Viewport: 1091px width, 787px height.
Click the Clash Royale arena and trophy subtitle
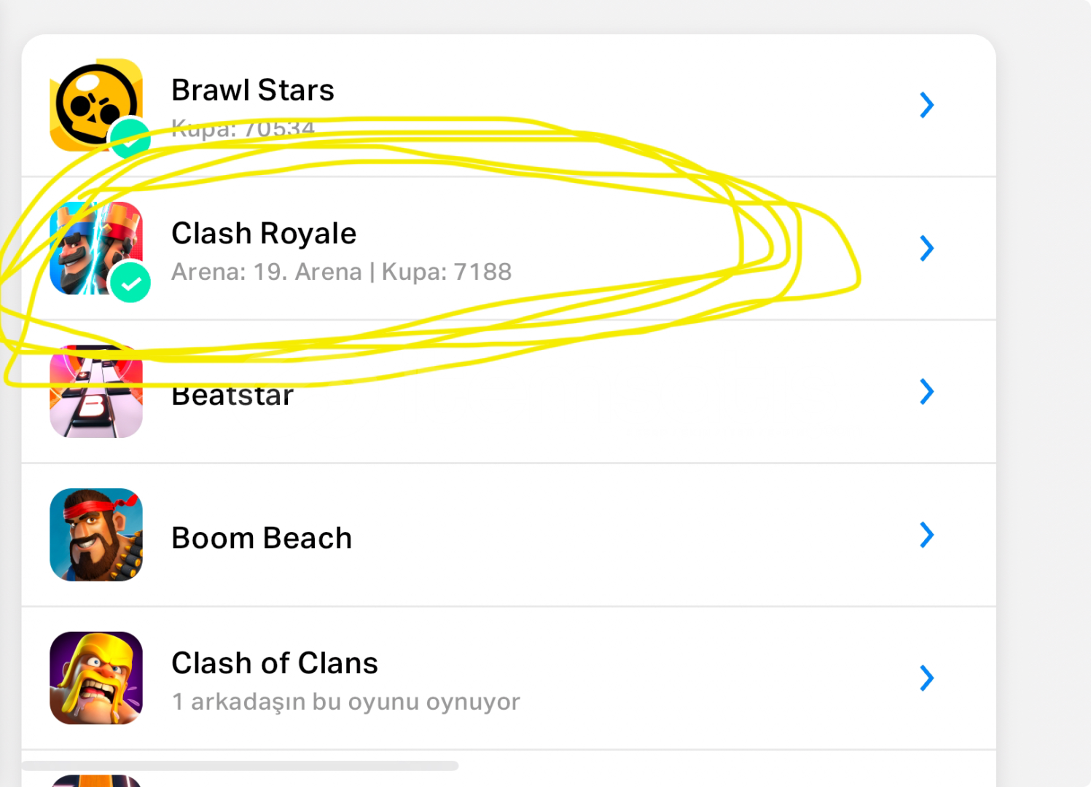(341, 272)
